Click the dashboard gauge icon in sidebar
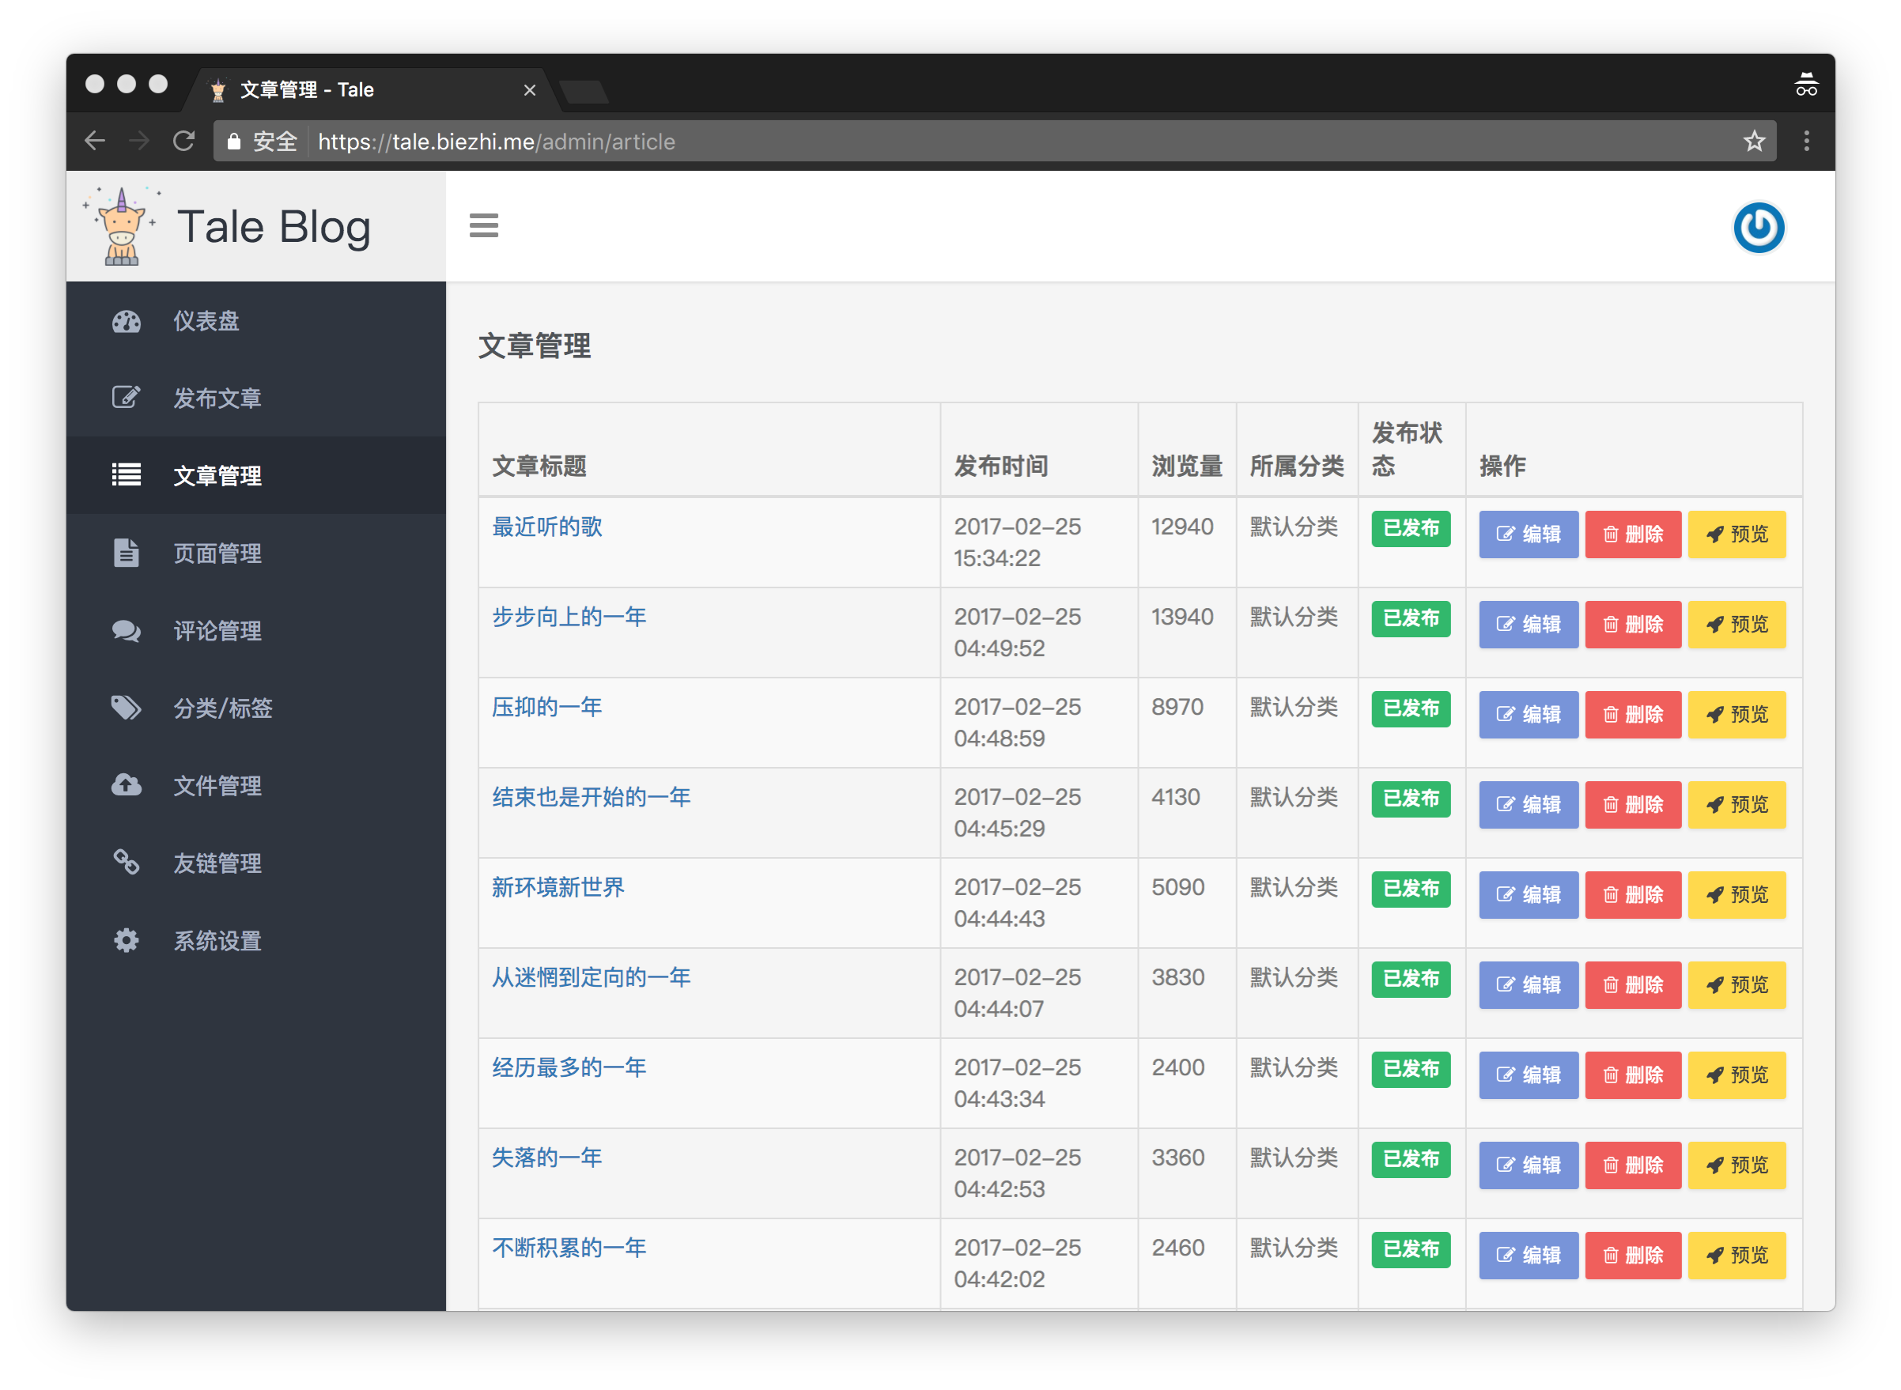1901x1390 pixels. coord(127,322)
